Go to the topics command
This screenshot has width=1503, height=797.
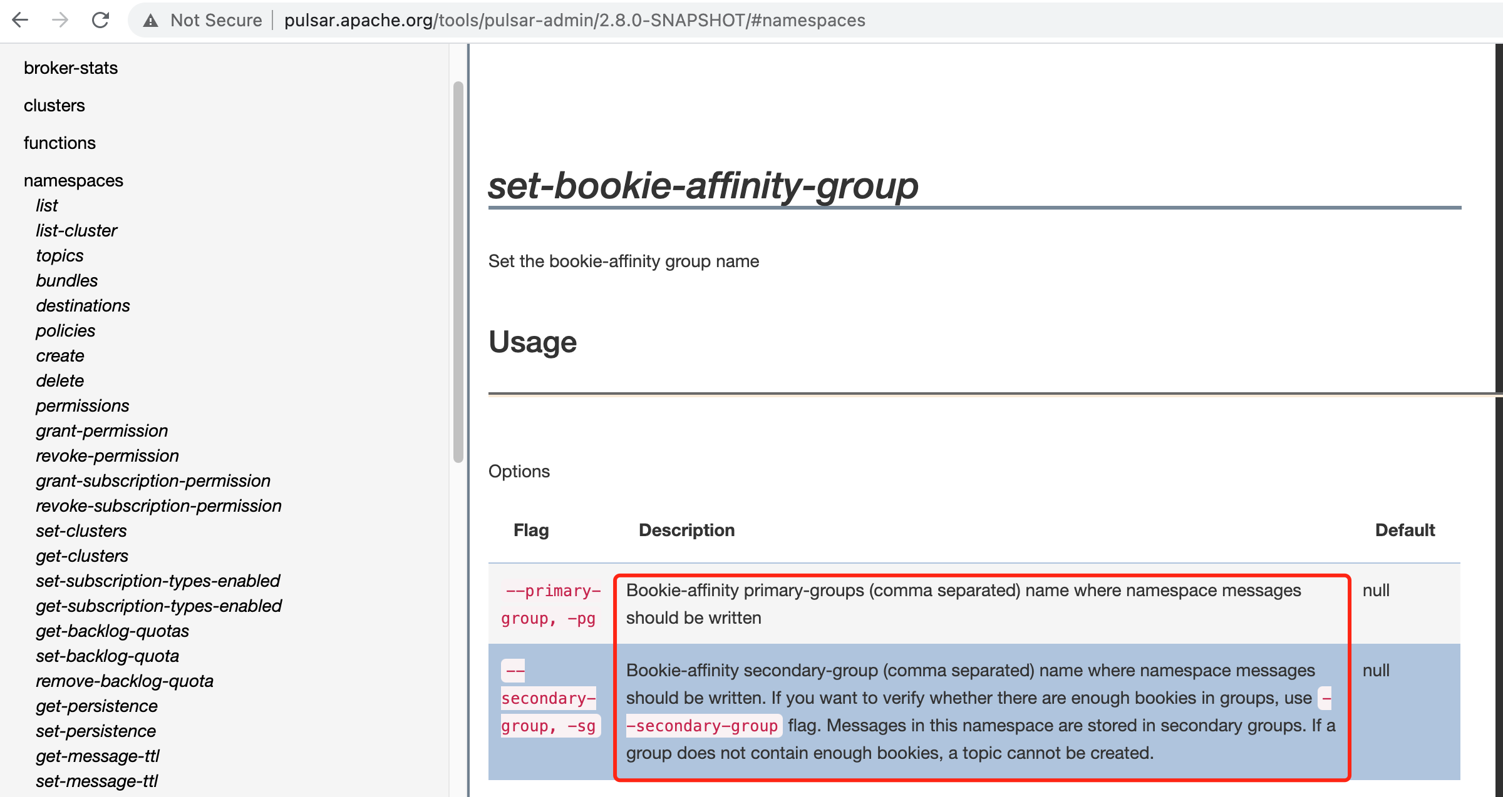(59, 255)
